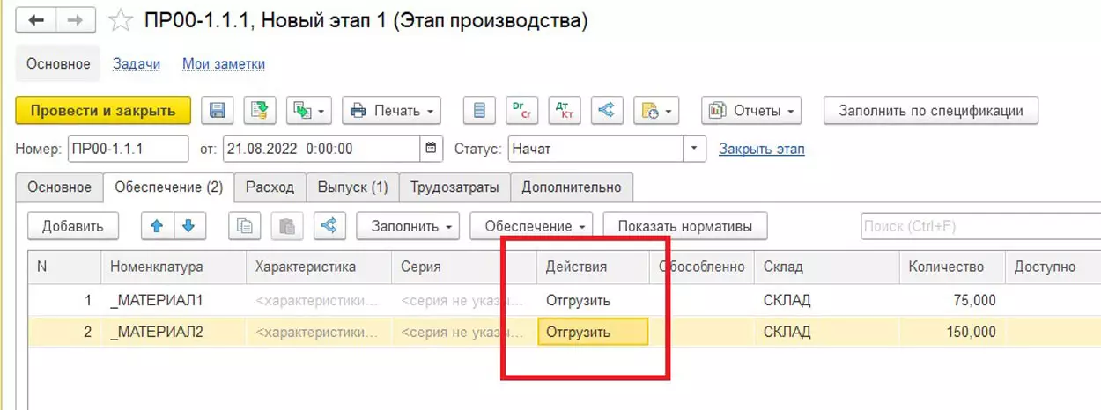Switch to the Расход tab

(x=270, y=187)
